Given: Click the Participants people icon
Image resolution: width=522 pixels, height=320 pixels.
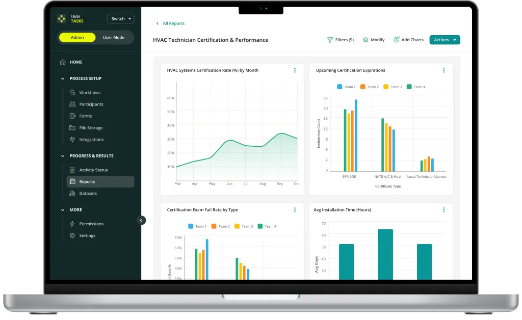Looking at the screenshot, I should pos(72,104).
